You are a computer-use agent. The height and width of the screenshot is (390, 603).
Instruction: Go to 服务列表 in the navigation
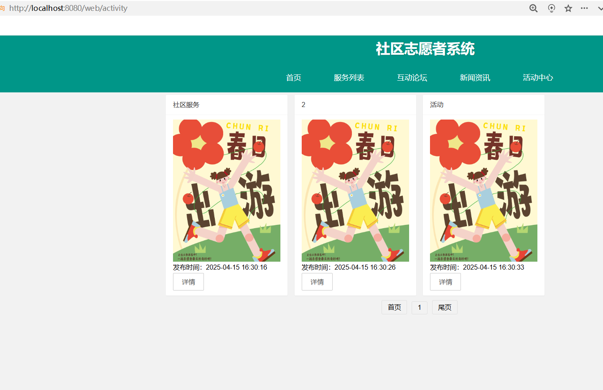[x=349, y=78]
